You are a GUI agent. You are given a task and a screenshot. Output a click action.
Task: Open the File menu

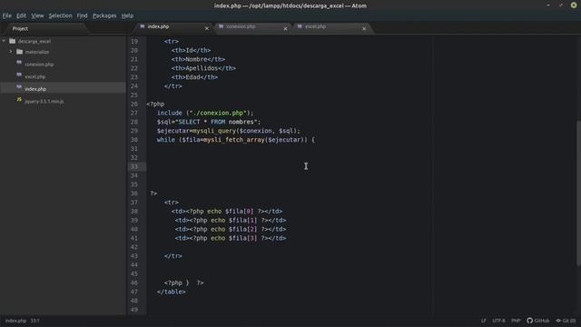pyautogui.click(x=7, y=15)
